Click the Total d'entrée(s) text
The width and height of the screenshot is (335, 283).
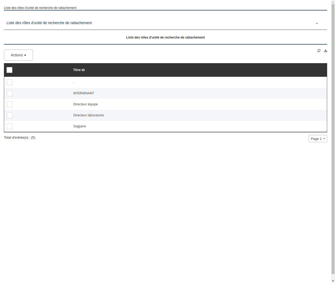coord(20,137)
